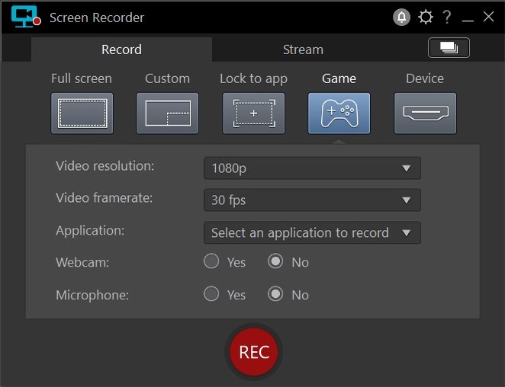Image resolution: width=505 pixels, height=387 pixels.
Task: Open the notifications bell icon
Action: pyautogui.click(x=401, y=18)
